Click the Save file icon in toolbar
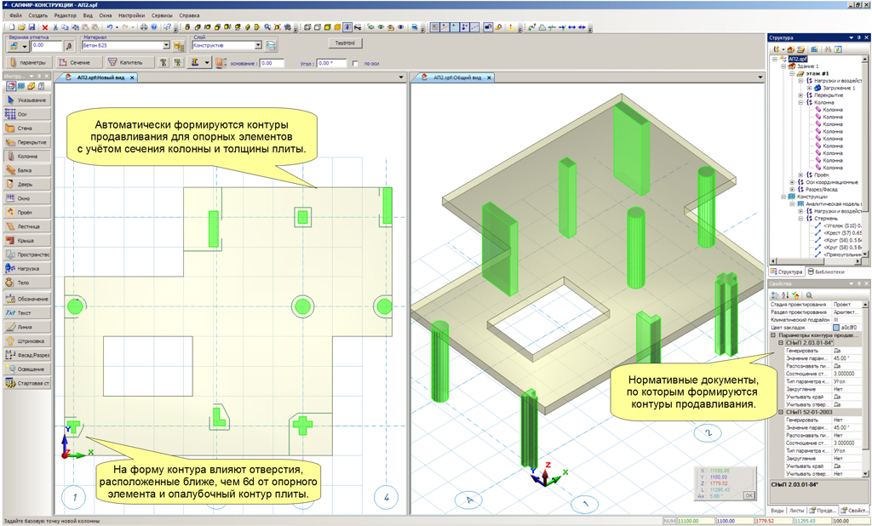 pos(33,27)
